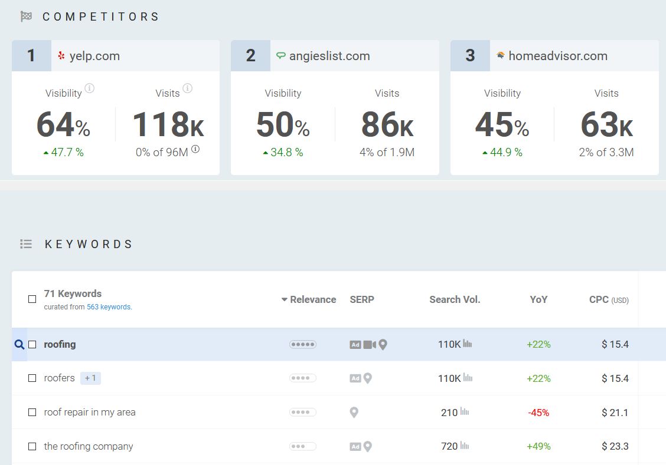Sort by the SERP column header
This screenshot has width=666, height=465.
362,299
